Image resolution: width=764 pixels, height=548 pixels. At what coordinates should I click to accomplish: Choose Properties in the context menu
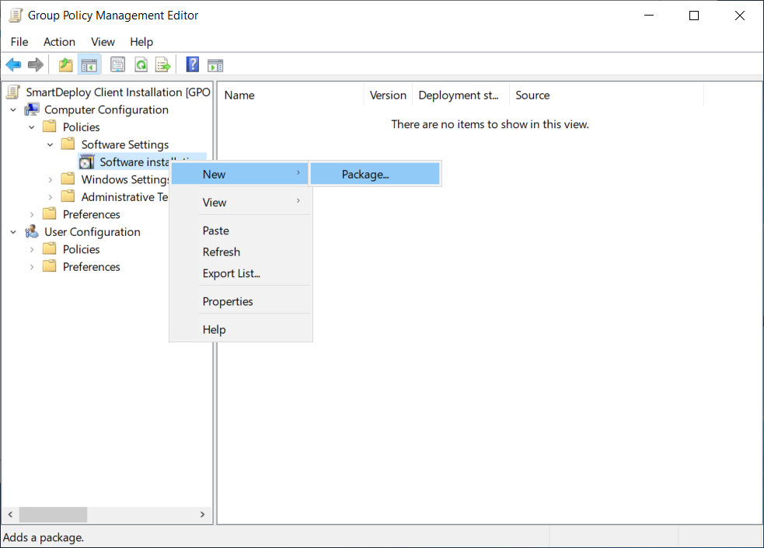click(239, 302)
